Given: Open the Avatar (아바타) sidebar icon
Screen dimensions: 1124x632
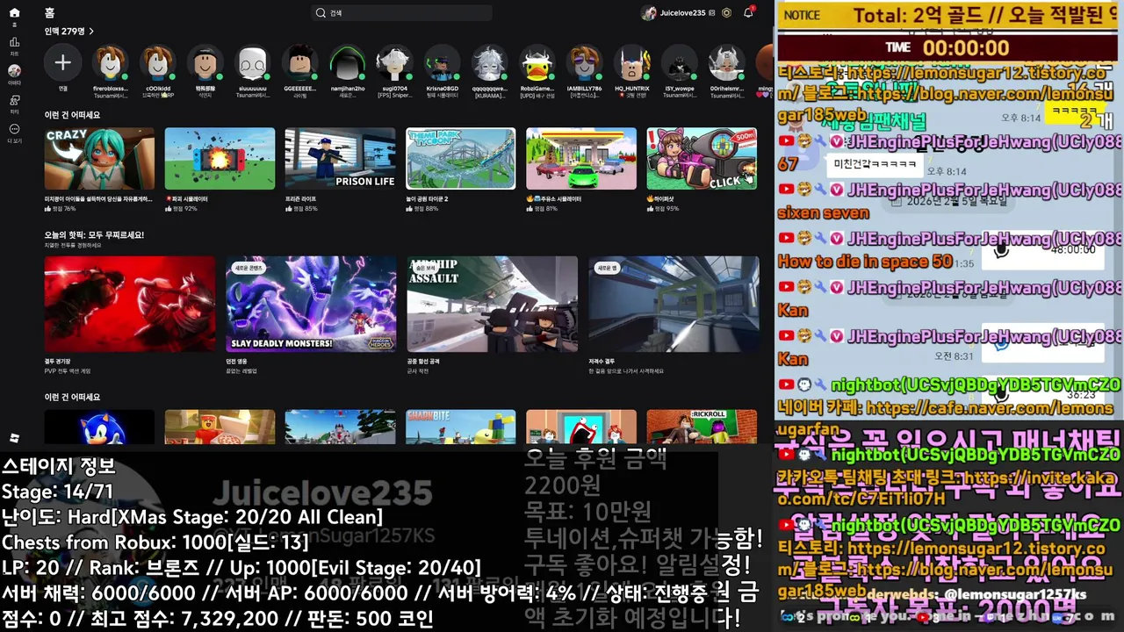Looking at the screenshot, I should [x=14, y=70].
